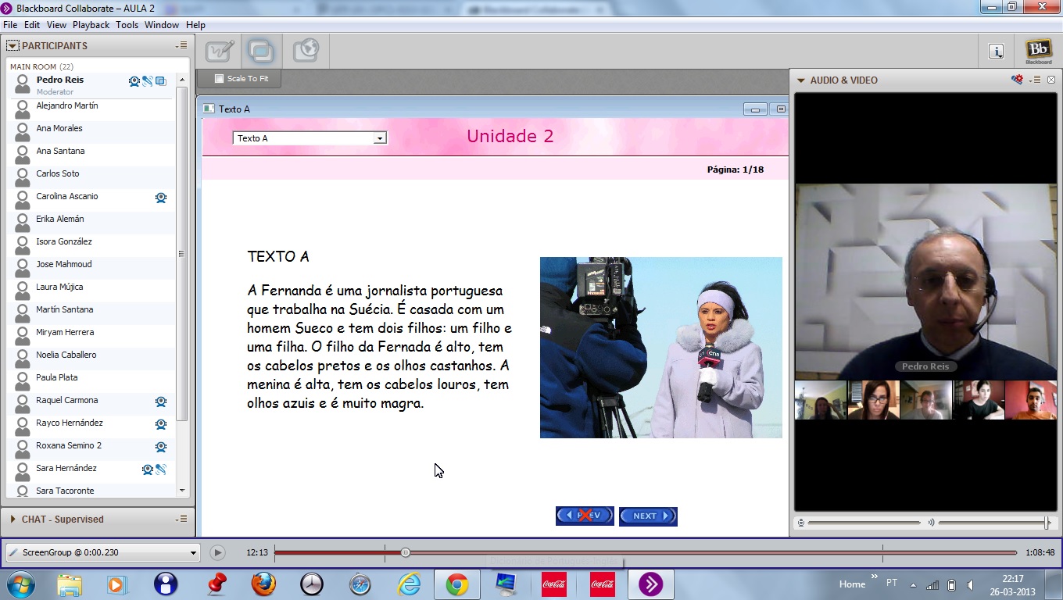Click the Blackboard logo button
Screen dimensions: 1063x600
click(1038, 52)
